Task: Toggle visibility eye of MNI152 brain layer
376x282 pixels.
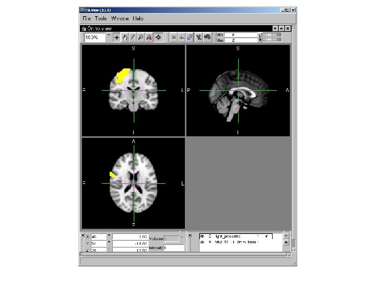Action: pyautogui.click(x=202, y=242)
